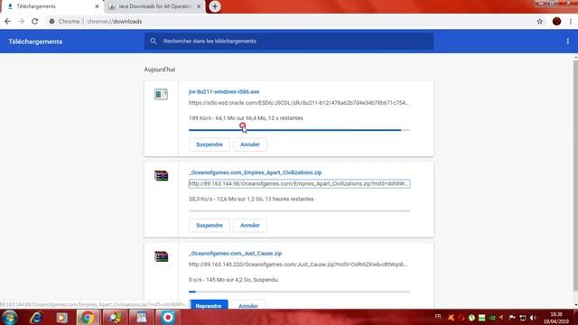Image resolution: width=578 pixels, height=325 pixels.
Task: Go forward using the browser forward arrow
Action: click(x=21, y=22)
